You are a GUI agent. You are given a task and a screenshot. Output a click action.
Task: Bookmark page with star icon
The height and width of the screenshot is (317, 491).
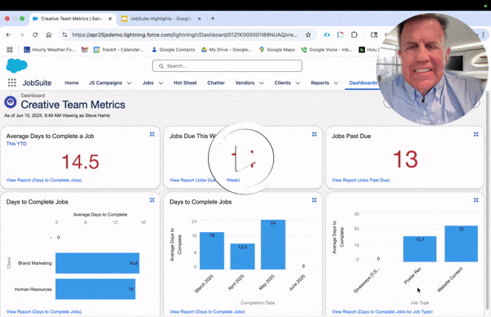pyautogui.click(x=309, y=34)
